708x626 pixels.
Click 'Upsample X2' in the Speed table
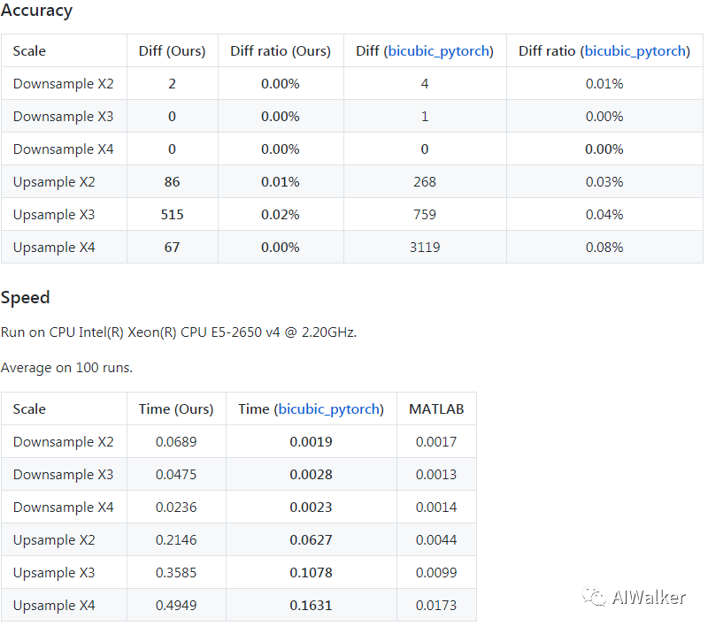point(54,540)
